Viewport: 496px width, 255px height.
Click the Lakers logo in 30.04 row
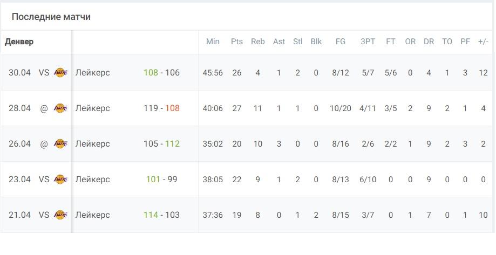tap(60, 73)
